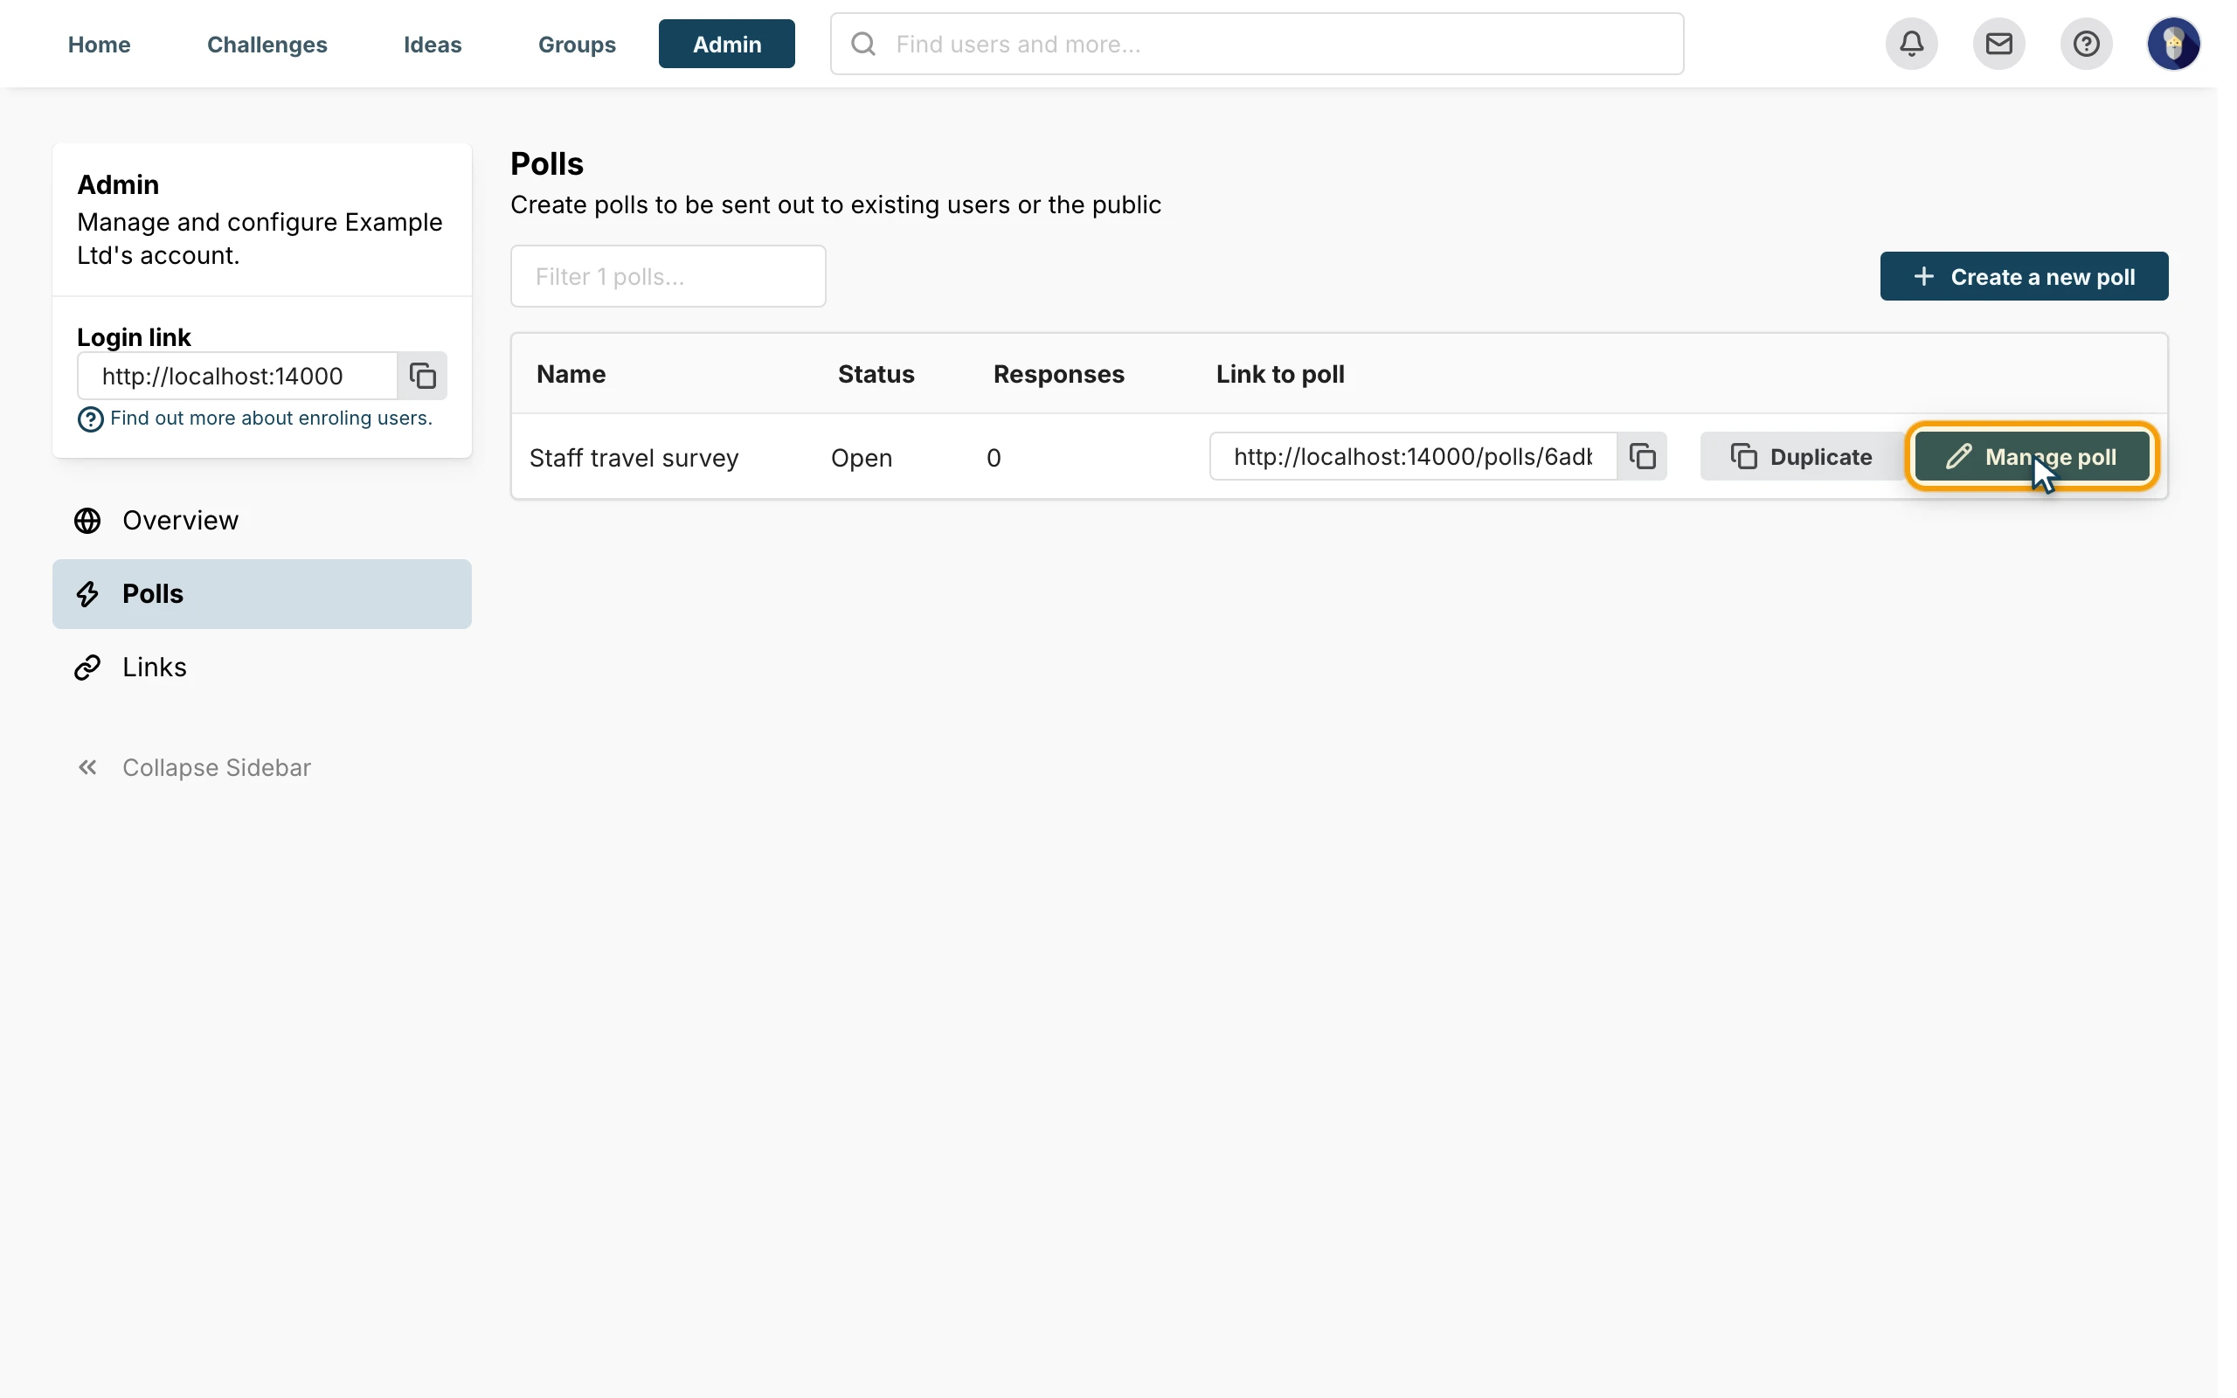Click the search magnifier icon
This screenshot has width=2237, height=1398.
[x=863, y=44]
